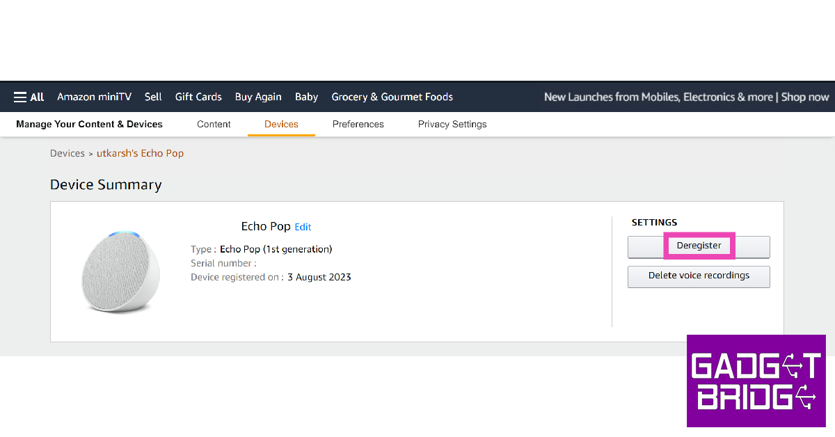Select Buy Again in navigation bar
The width and height of the screenshot is (835, 437).
pyautogui.click(x=258, y=97)
